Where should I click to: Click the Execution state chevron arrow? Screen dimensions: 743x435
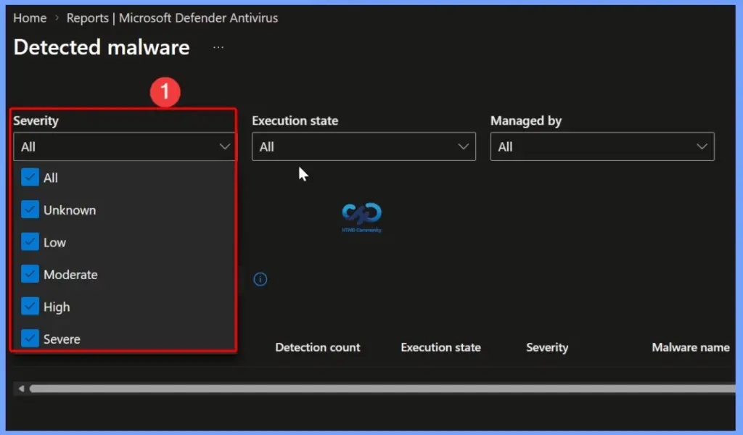click(464, 146)
